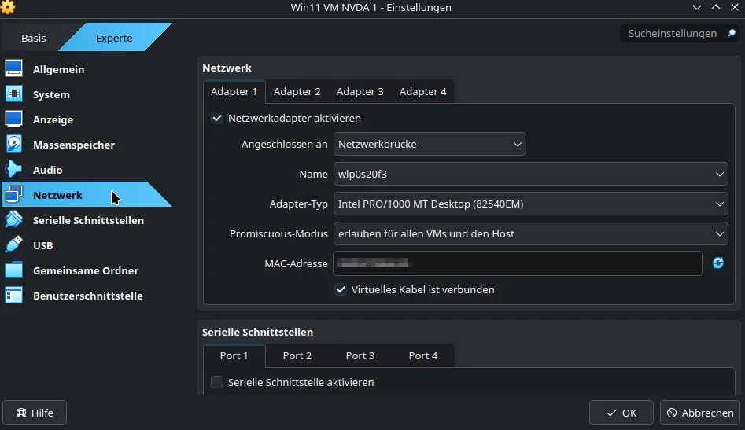745x430 pixels.
Task: Click the USB stick icon
Action: 14,245
